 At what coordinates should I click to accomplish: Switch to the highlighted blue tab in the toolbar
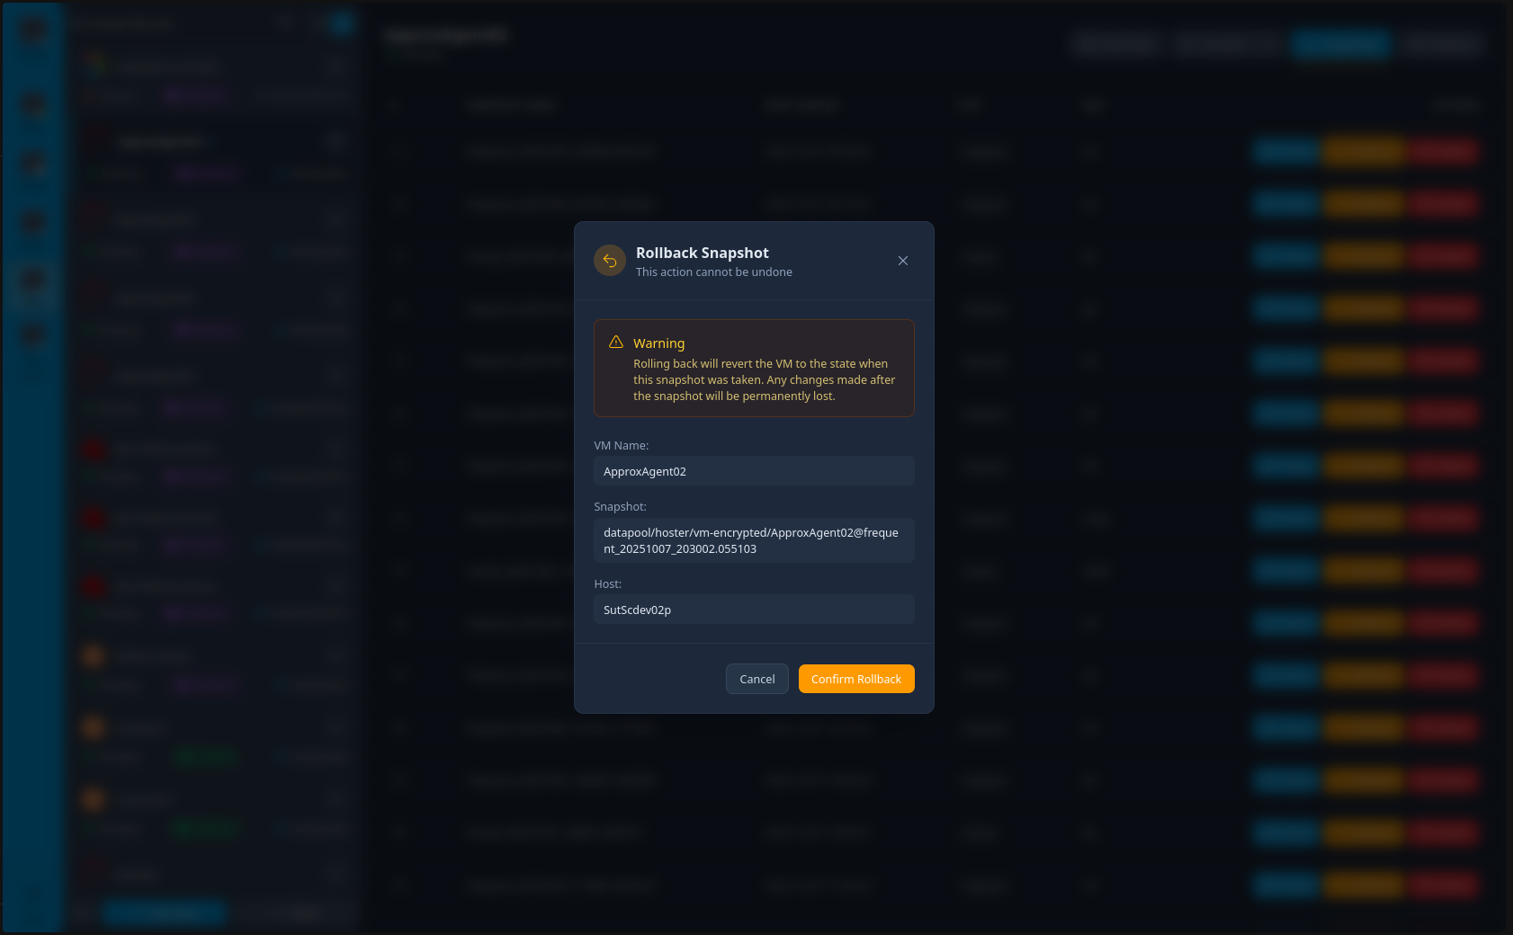[x=1341, y=44]
